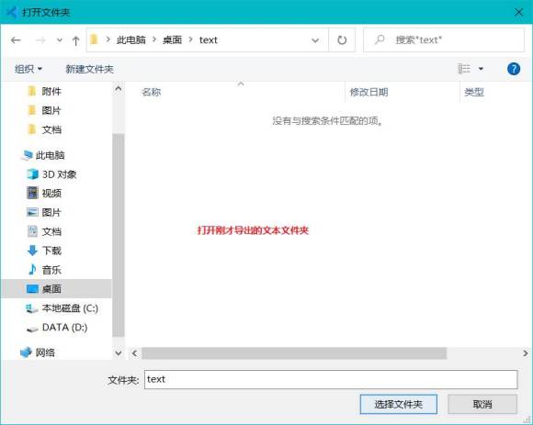Click the 网络 network item
The image size is (533, 425).
click(x=38, y=352)
